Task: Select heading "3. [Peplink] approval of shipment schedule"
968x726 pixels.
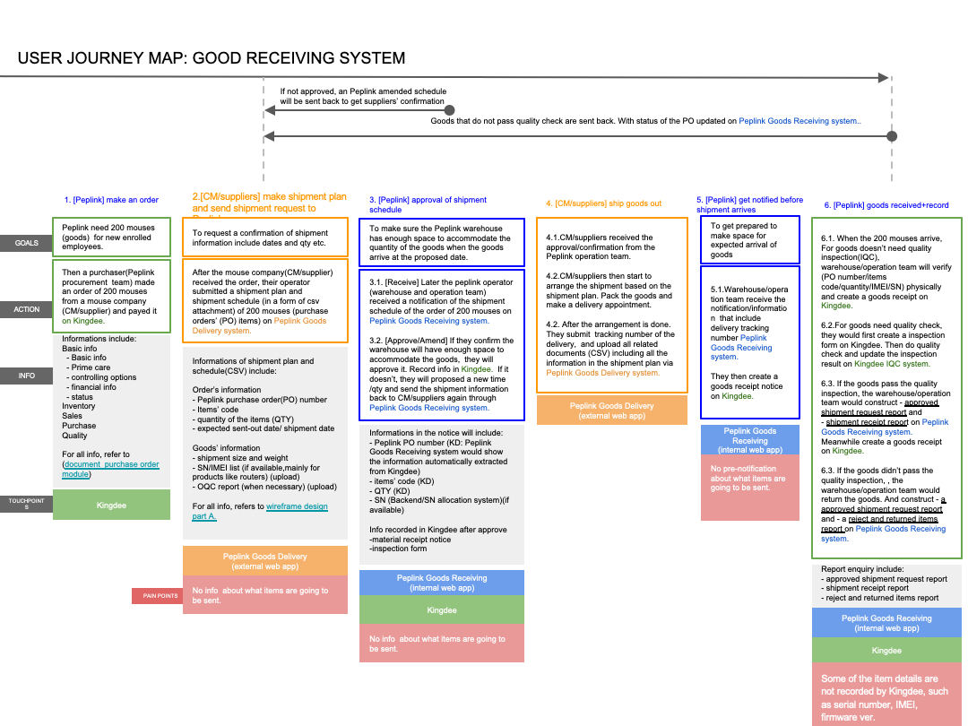Action: pyautogui.click(x=428, y=204)
